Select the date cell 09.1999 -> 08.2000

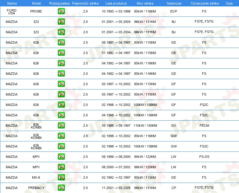[116, 157]
